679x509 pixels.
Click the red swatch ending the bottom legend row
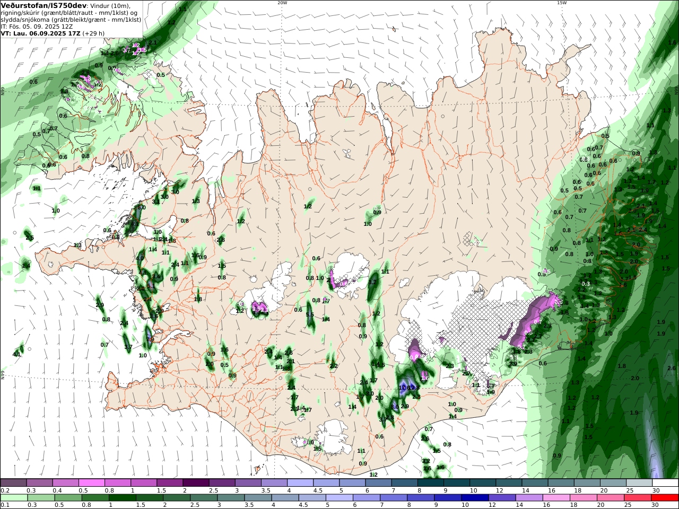pyautogui.click(x=665, y=498)
